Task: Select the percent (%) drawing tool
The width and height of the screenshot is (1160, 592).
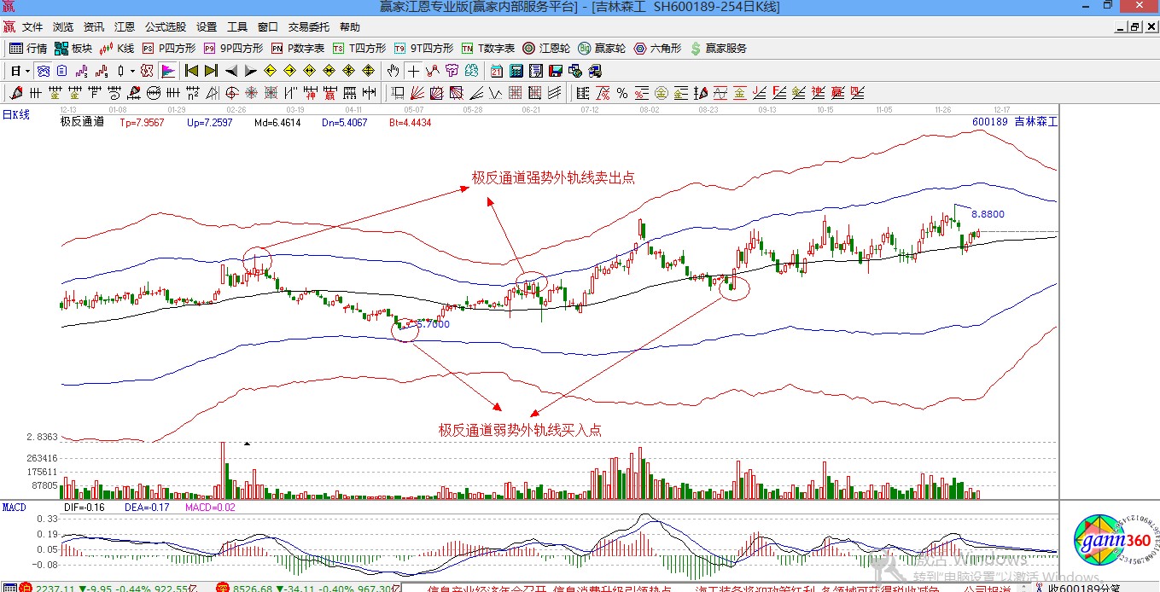Action: pos(622,93)
